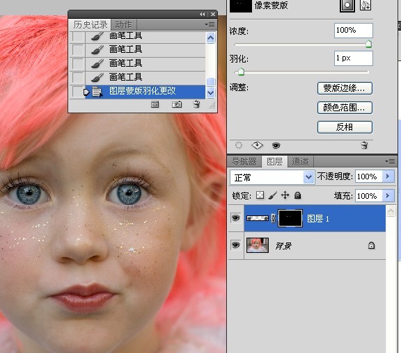Click the 浓度 density slider handle

(x=368, y=44)
